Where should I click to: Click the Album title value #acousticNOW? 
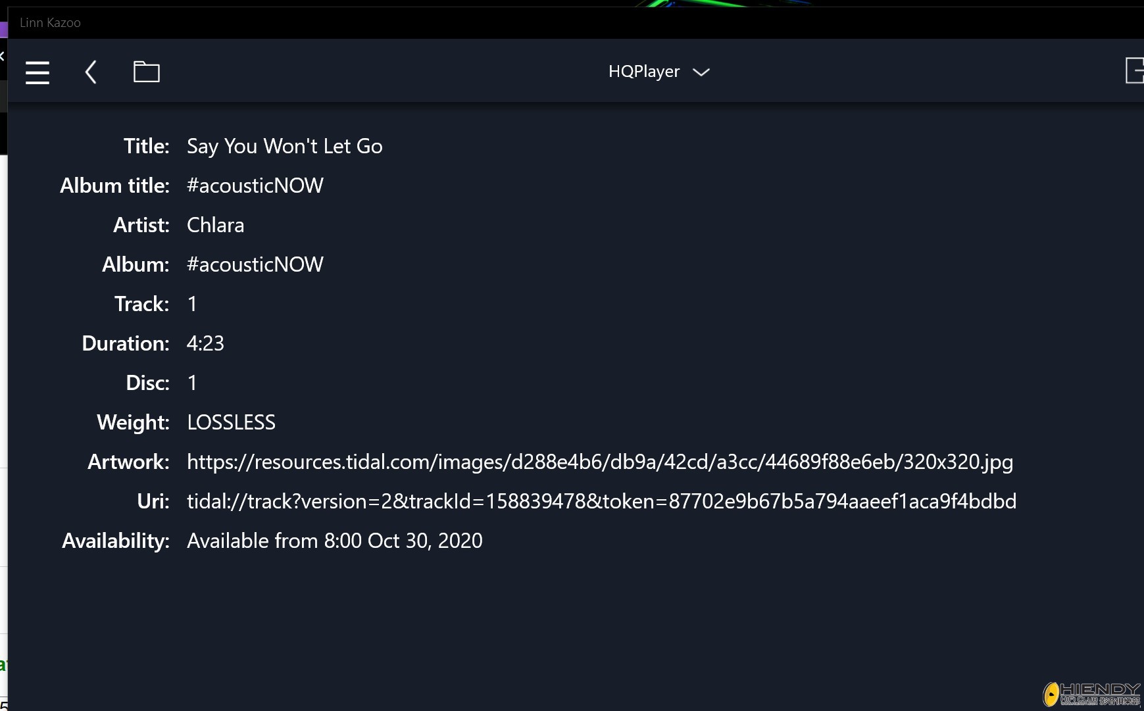pos(255,185)
